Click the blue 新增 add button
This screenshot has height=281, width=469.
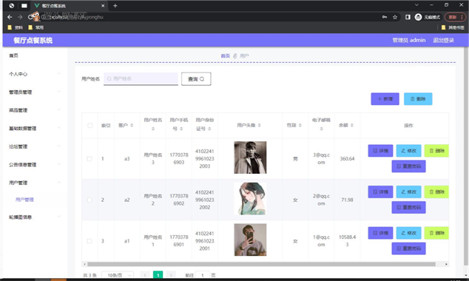click(385, 99)
